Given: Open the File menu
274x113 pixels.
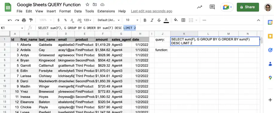Looking at the screenshot, I should (x=19, y=11).
